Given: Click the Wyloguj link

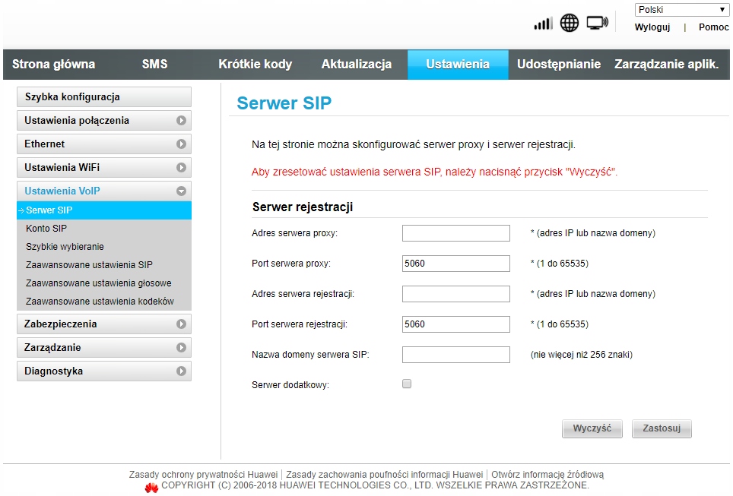Looking at the screenshot, I should coord(652,27).
